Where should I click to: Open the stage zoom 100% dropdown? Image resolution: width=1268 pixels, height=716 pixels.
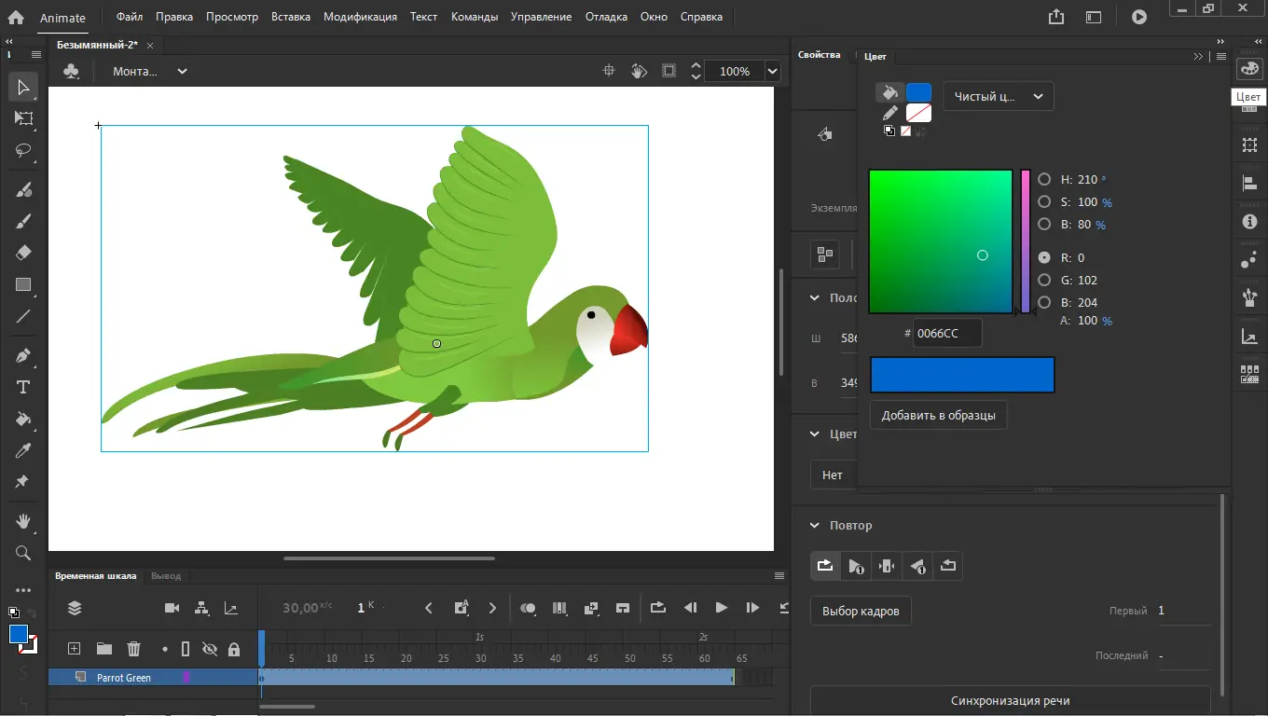coord(772,71)
